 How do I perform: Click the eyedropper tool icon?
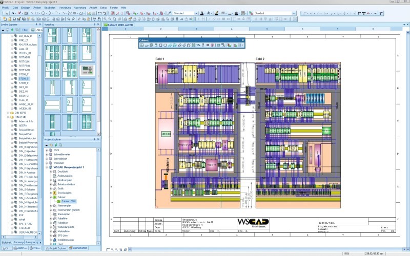tap(169, 13)
